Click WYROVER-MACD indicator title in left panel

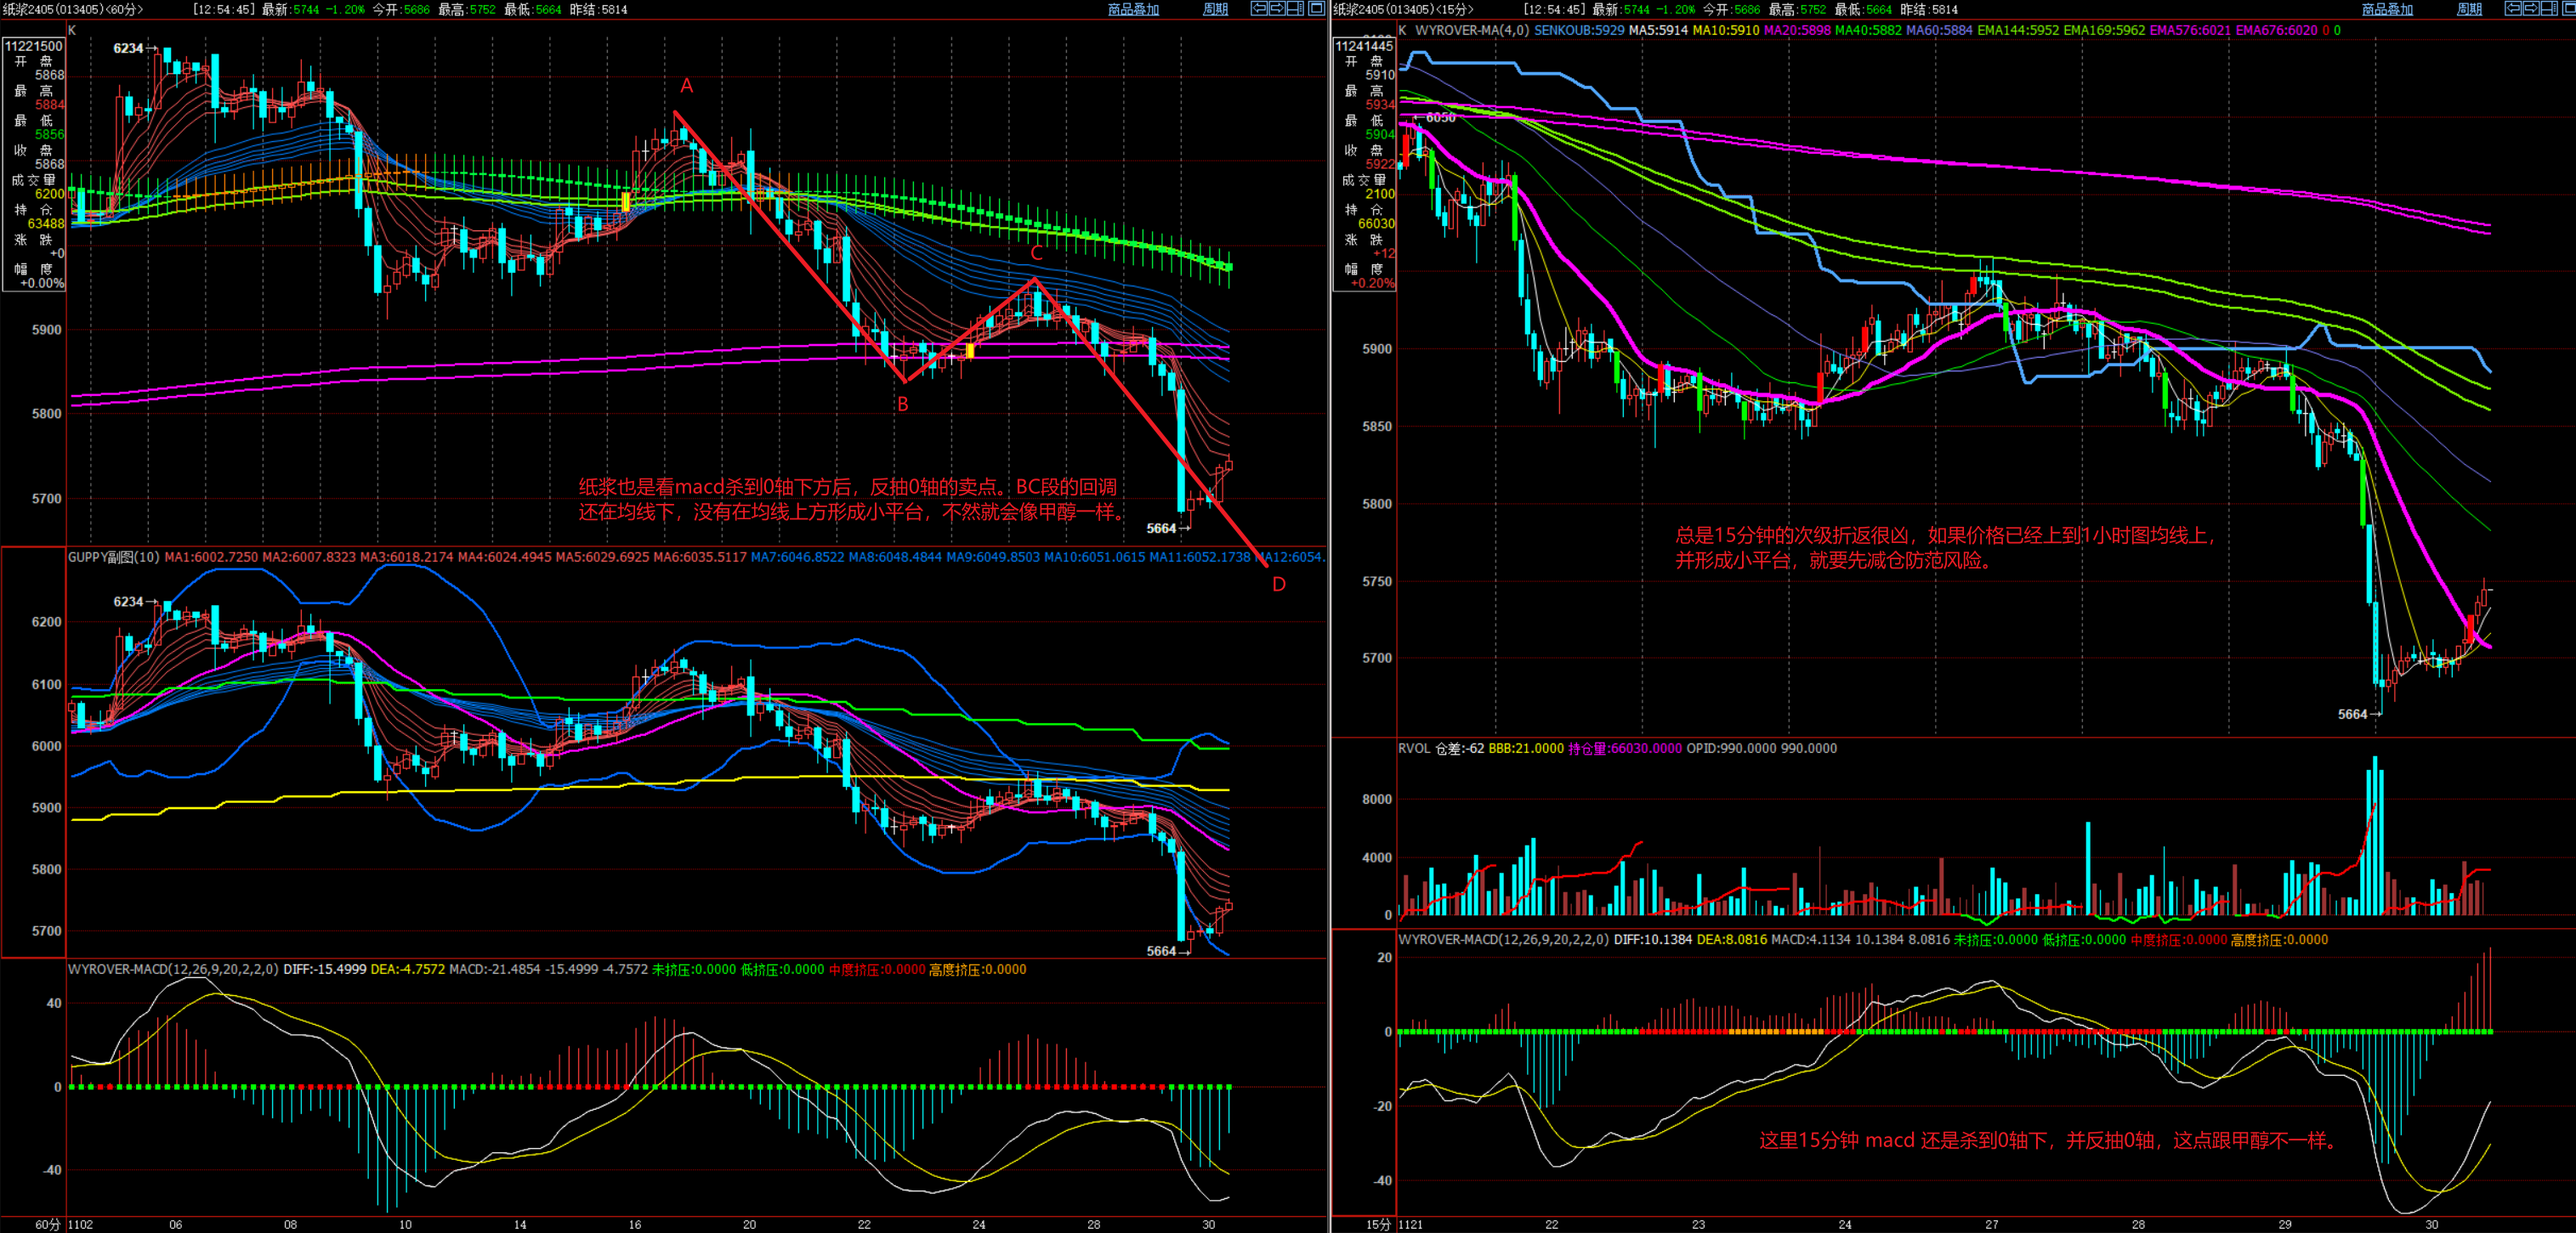click(x=172, y=970)
